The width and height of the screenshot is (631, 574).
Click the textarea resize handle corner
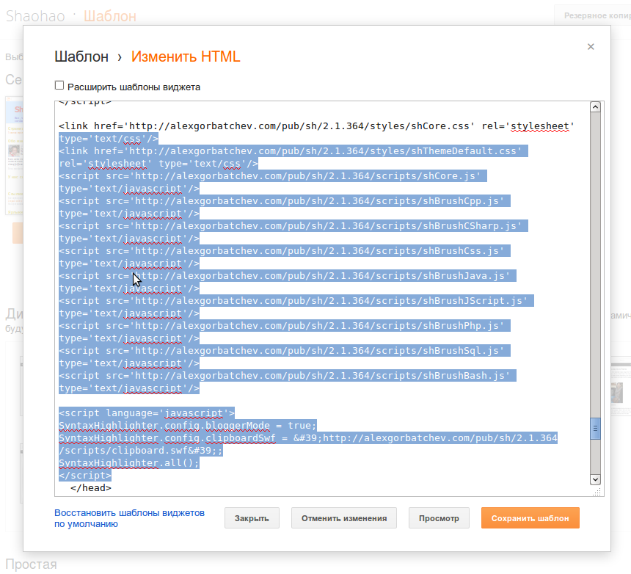(597, 492)
